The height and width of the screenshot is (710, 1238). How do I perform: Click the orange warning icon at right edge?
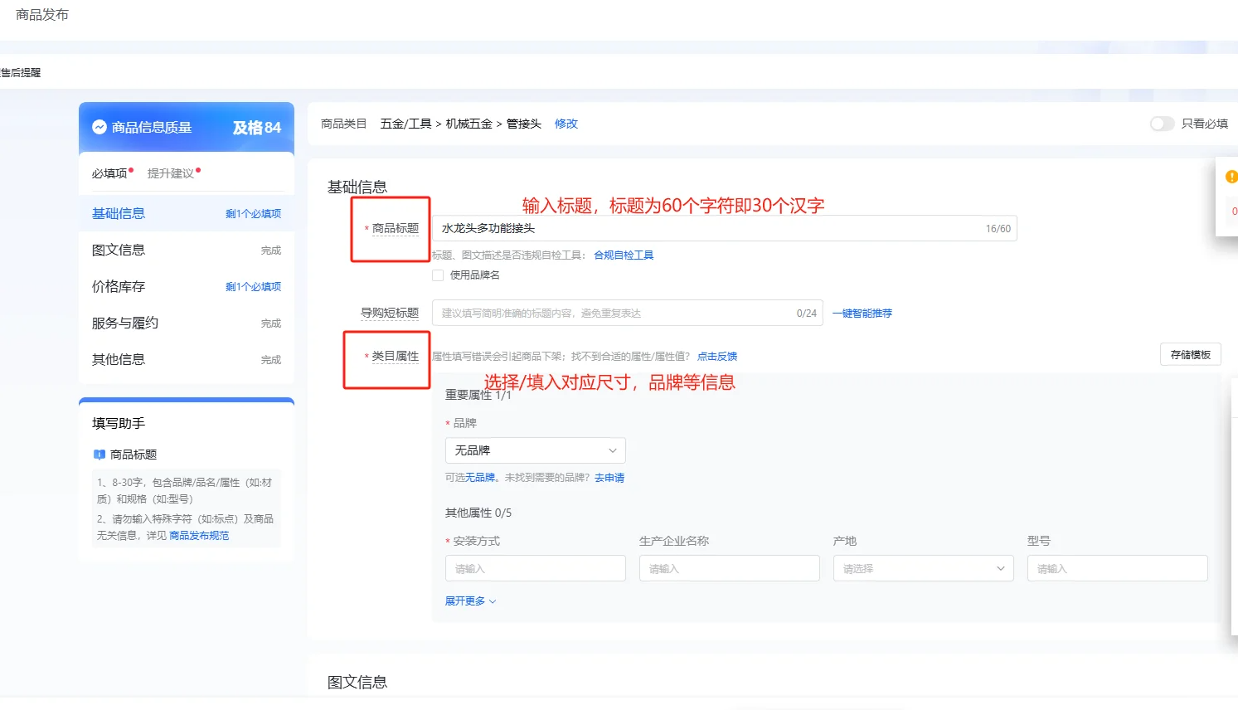pyautogui.click(x=1231, y=177)
